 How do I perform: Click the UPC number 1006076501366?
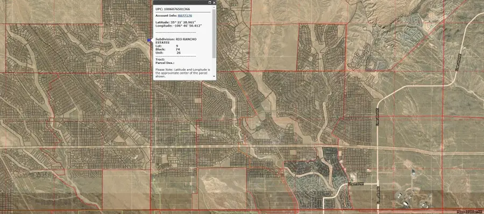coord(177,9)
